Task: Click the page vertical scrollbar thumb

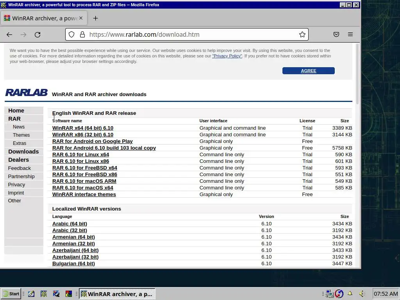Action: [357, 73]
